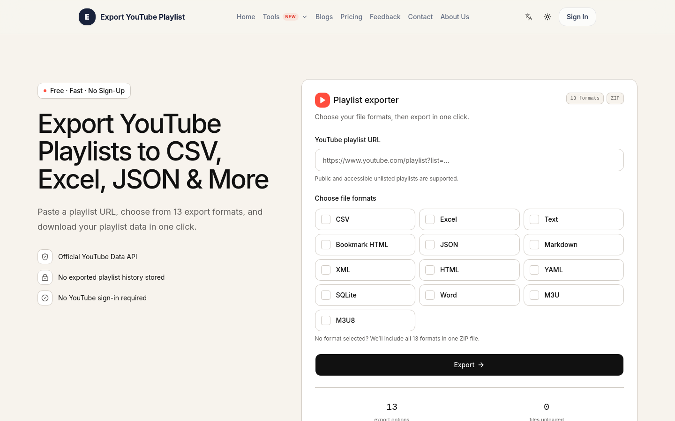Click the 'No format selected?' hint text

coord(397,339)
